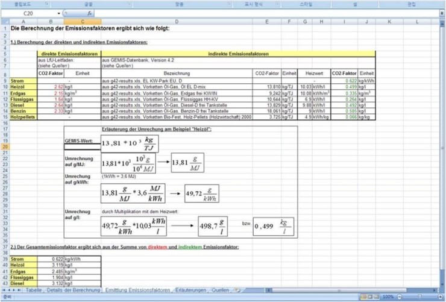
Task: Switch to Normal view in status bar
Action: click(x=364, y=297)
